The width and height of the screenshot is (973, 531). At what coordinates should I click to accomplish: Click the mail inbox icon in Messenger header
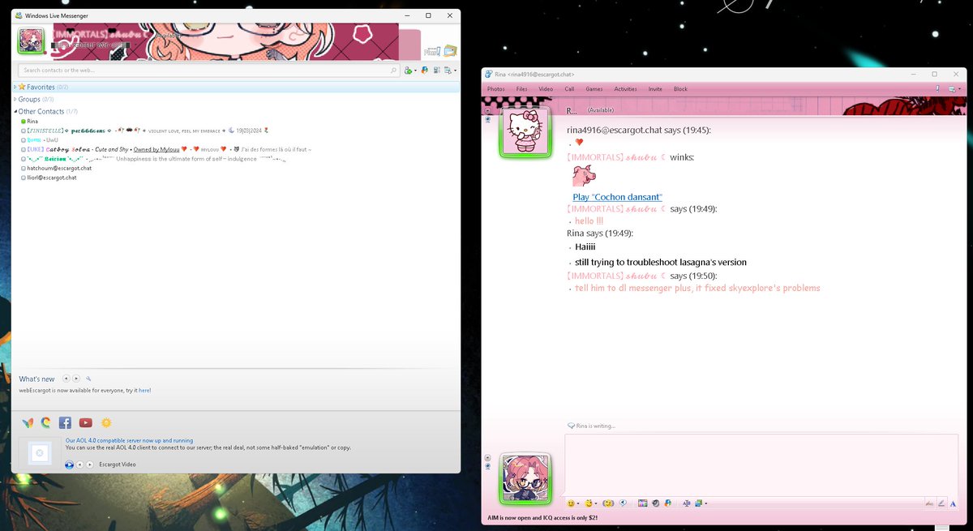(450, 51)
